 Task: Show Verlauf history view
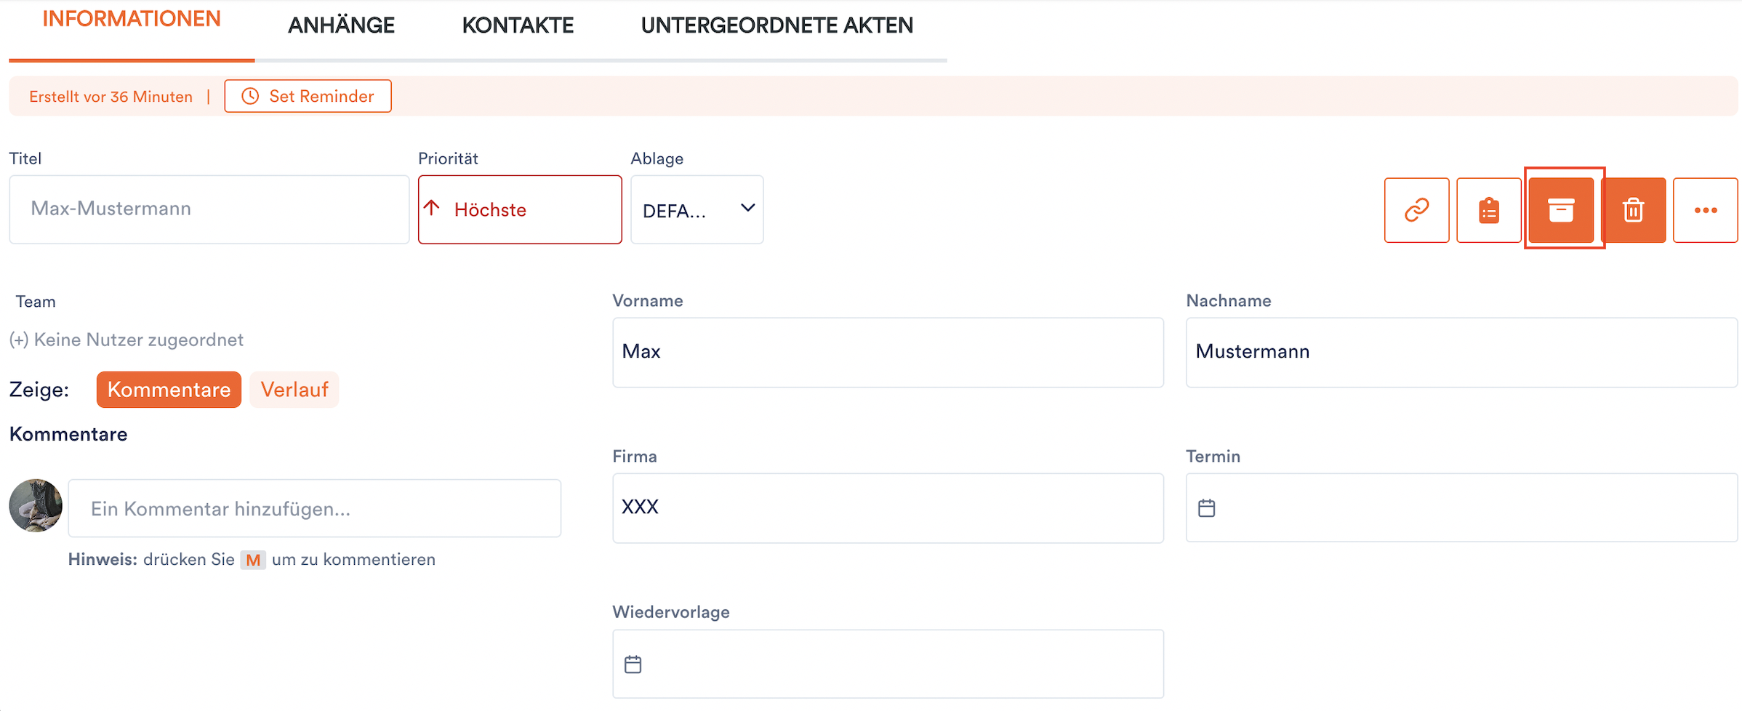[x=294, y=390]
